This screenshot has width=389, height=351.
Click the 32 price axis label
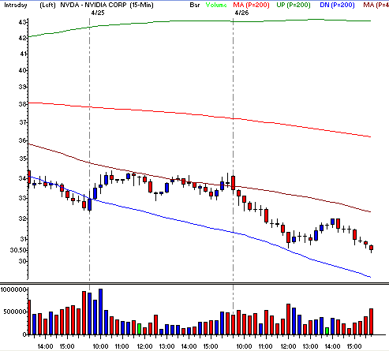23,218
